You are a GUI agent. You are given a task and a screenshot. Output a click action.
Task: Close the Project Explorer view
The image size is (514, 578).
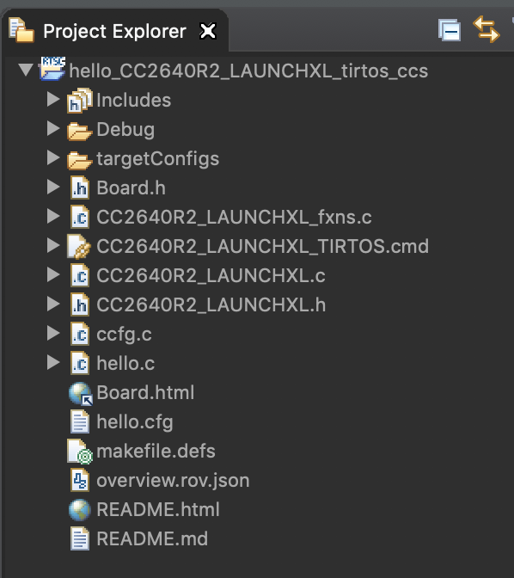208,31
